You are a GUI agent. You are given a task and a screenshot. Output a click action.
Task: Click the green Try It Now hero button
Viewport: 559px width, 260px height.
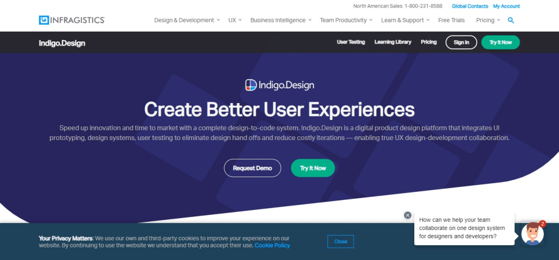click(313, 168)
